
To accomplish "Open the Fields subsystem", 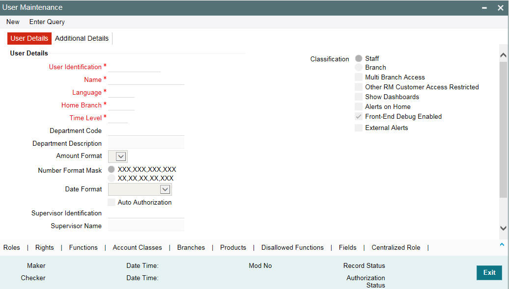I will click(x=348, y=247).
